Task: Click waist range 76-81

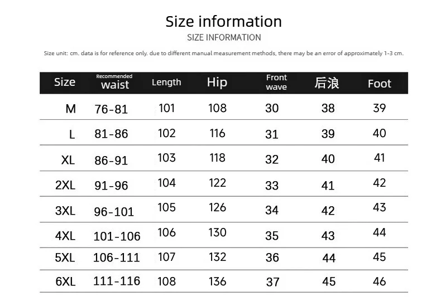Action: tap(111, 109)
